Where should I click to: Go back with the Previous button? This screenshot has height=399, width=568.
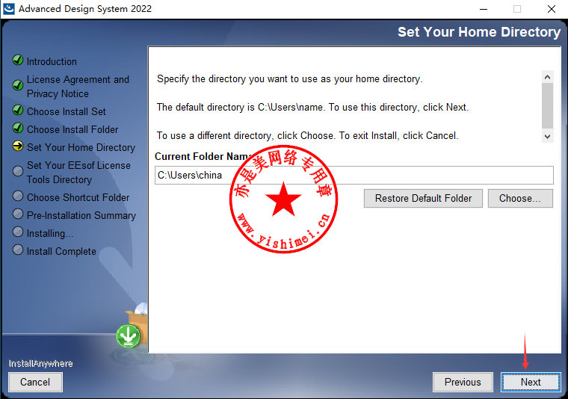[463, 382]
